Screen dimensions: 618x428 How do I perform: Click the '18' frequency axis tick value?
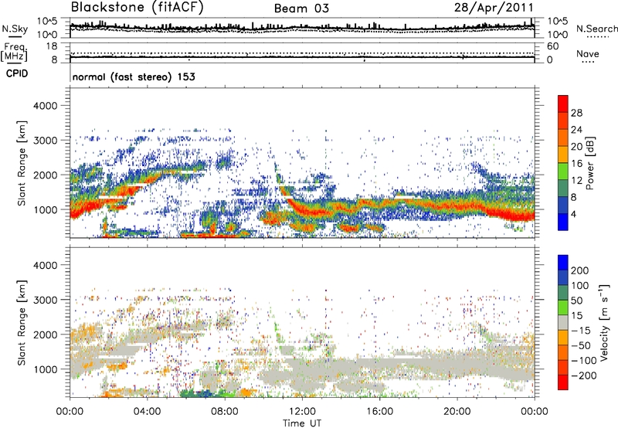(52, 46)
